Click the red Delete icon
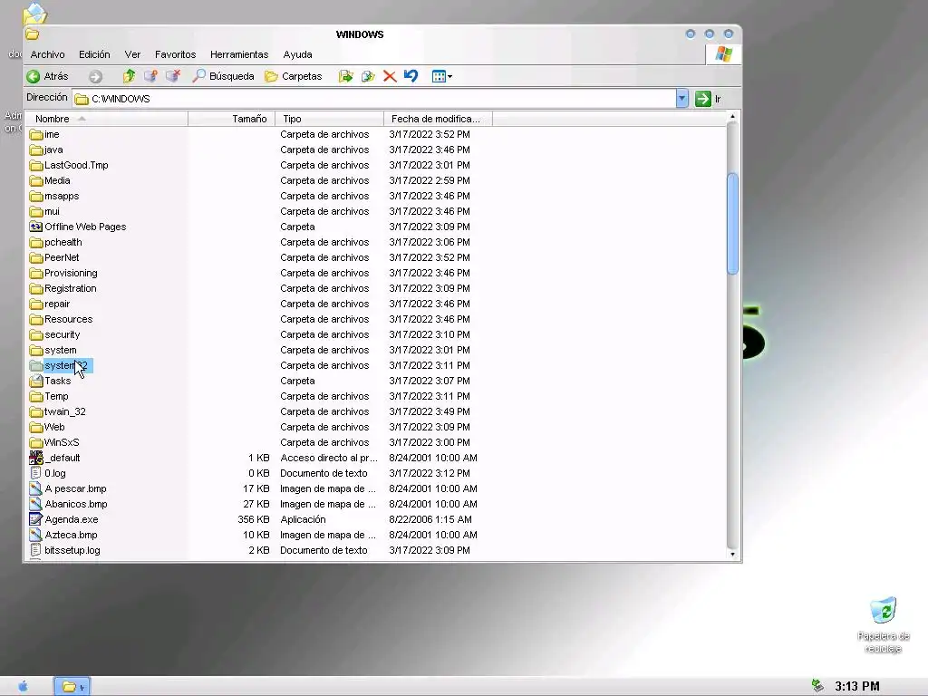Image resolution: width=928 pixels, height=696 pixels. [x=390, y=76]
